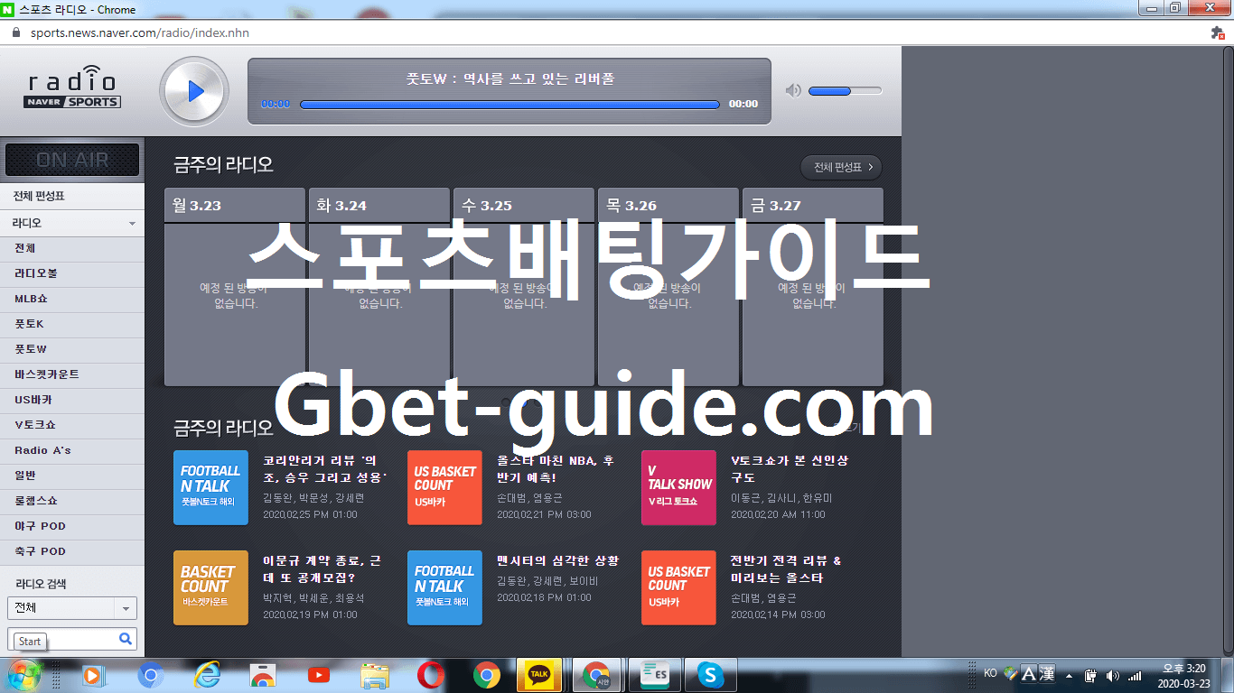The height and width of the screenshot is (693, 1234).
Task: Open the Windows Start orb
Action: tap(23, 675)
